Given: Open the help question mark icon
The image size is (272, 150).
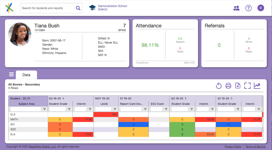Looking at the screenshot, I should [248, 8].
